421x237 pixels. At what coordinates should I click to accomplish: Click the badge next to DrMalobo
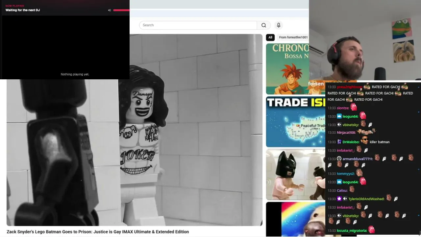coord(339,142)
